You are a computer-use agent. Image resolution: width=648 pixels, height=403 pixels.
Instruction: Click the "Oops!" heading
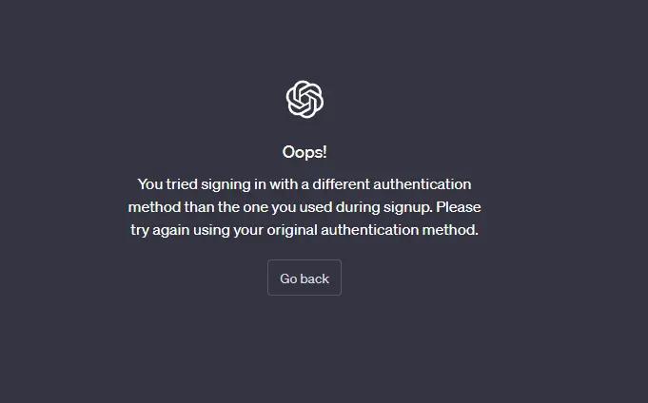pos(304,152)
